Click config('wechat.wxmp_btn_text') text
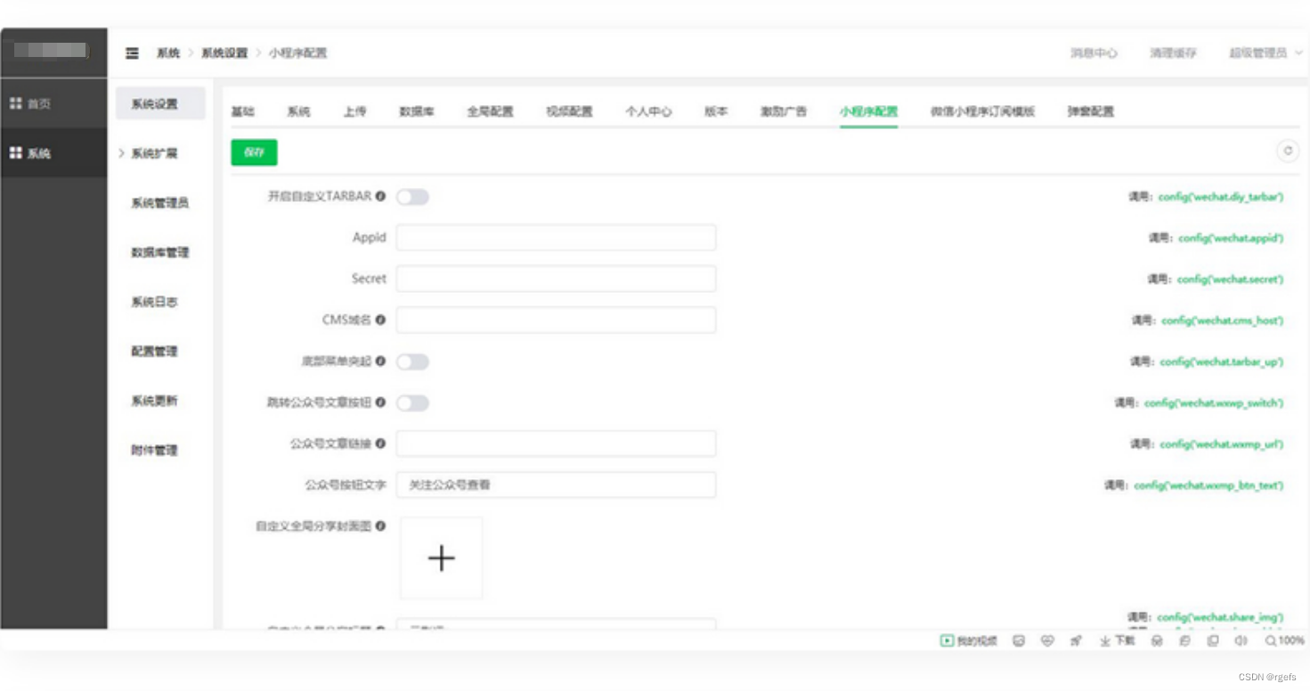Viewport: 1310px width, 691px height. (x=1209, y=486)
